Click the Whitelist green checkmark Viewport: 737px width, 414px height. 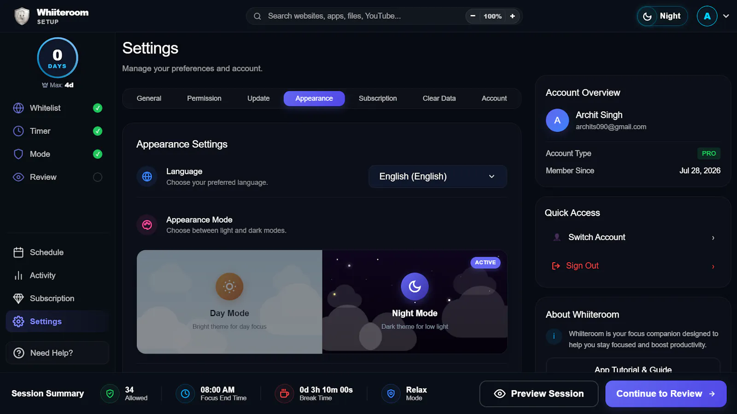click(x=98, y=108)
